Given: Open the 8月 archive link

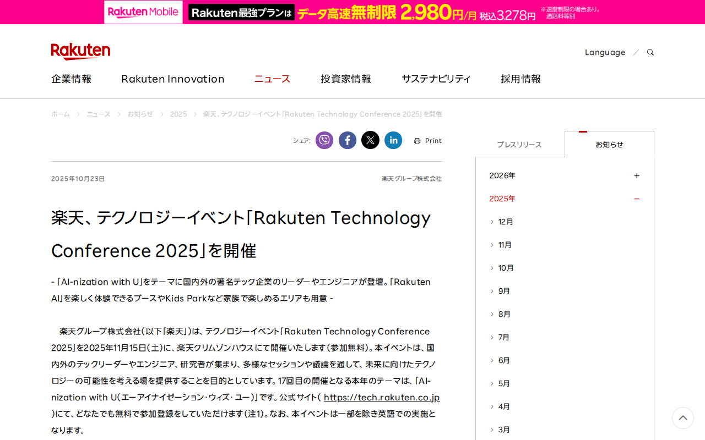Looking at the screenshot, I should pos(505,314).
